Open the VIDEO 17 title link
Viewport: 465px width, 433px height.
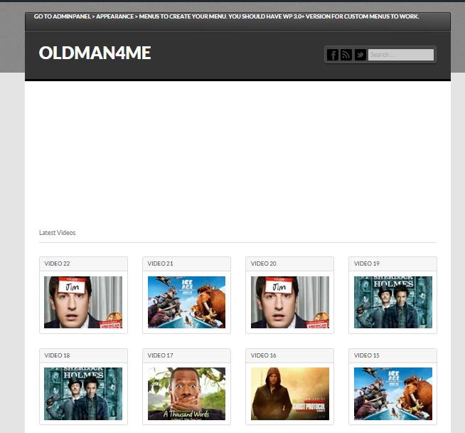tap(161, 355)
